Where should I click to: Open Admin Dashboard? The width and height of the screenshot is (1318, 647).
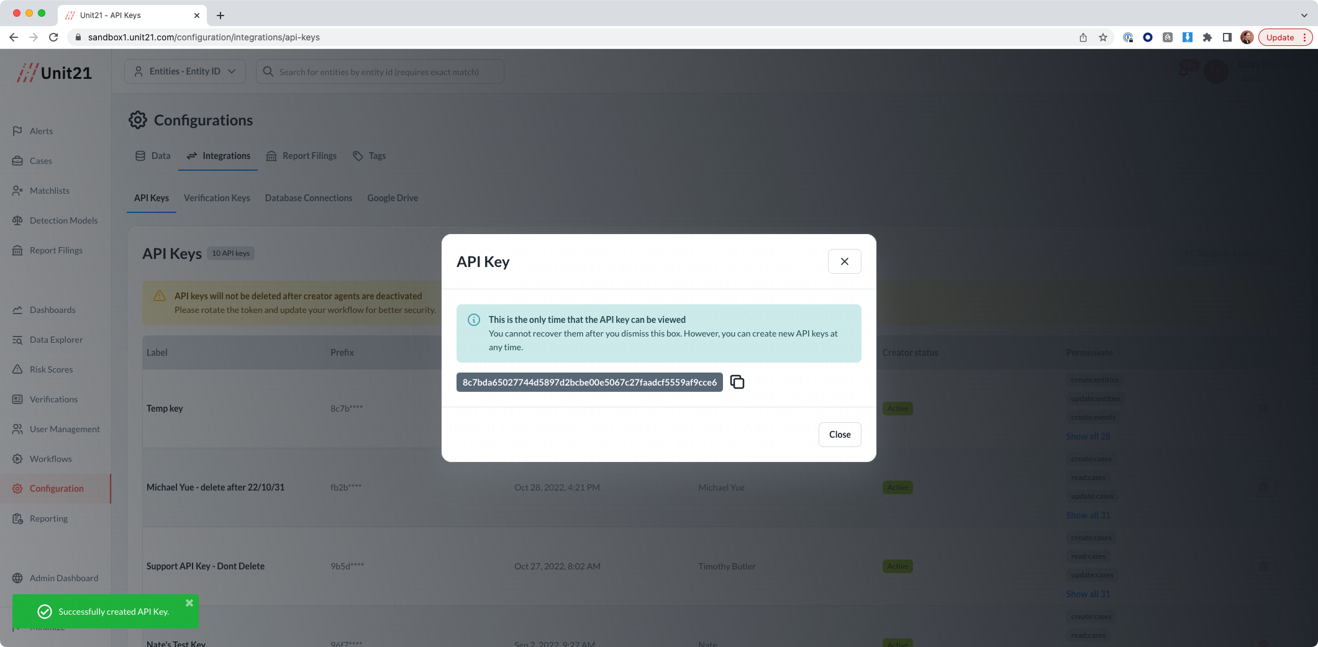click(63, 578)
